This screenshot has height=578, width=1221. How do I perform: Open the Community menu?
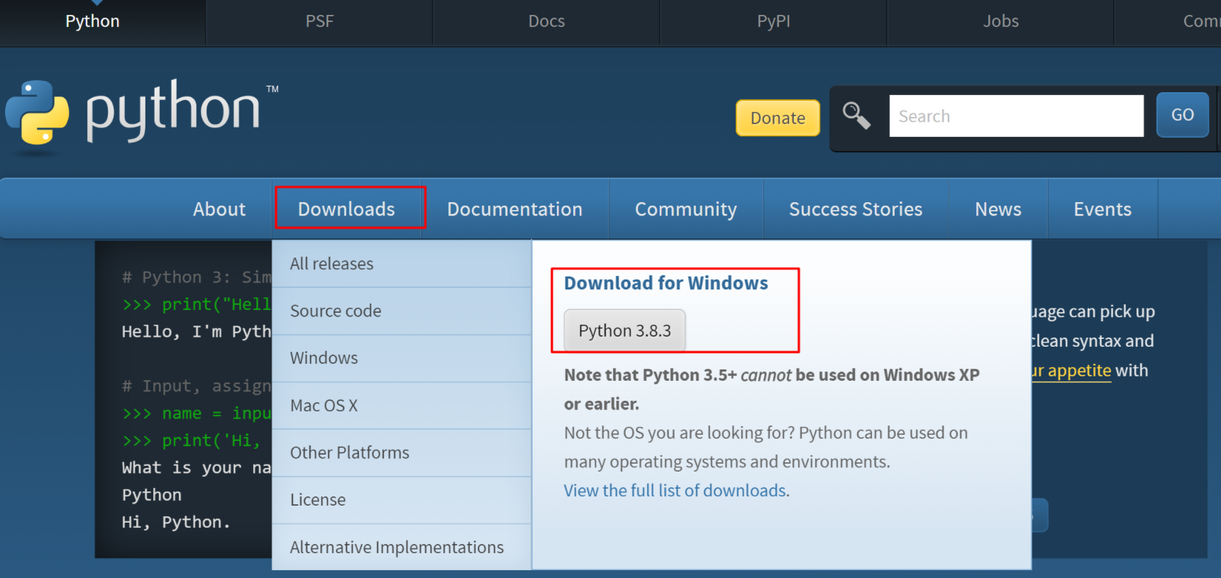(685, 209)
